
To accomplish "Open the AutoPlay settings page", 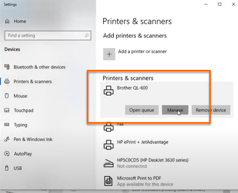I will tap(22, 154).
